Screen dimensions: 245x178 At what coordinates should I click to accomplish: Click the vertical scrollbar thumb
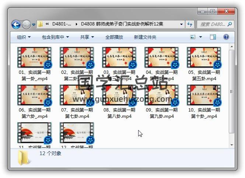(x=232, y=92)
